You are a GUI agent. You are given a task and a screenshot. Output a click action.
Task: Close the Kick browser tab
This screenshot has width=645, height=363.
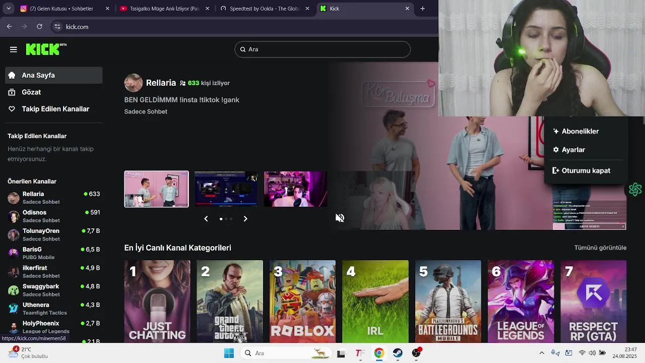pos(407,9)
